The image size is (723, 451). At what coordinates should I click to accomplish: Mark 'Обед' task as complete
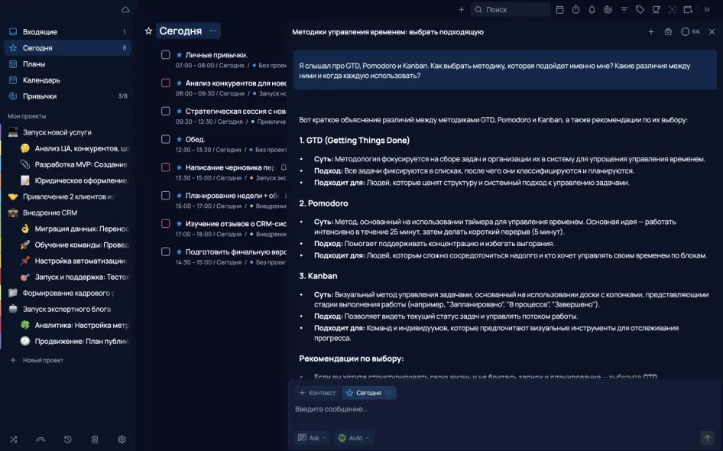(165, 139)
